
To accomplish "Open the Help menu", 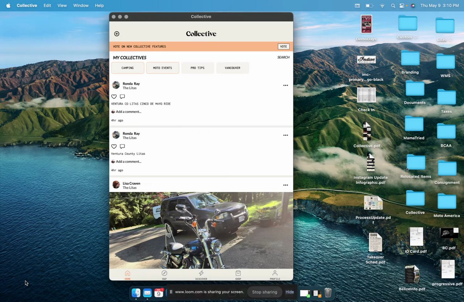I will pyautogui.click(x=99, y=5).
